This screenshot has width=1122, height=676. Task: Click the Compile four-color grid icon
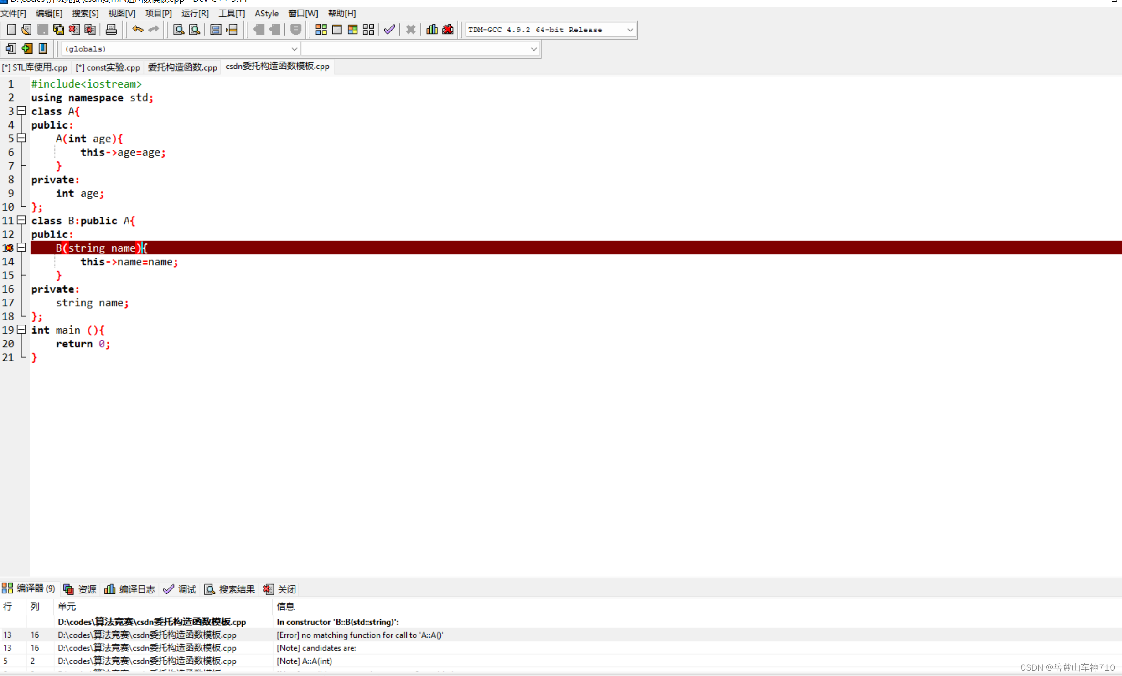pyautogui.click(x=321, y=30)
